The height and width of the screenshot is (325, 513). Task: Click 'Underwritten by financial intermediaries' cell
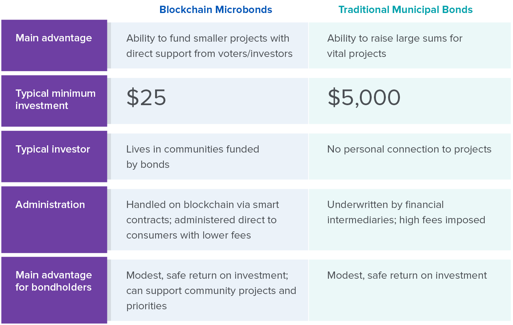point(410,220)
